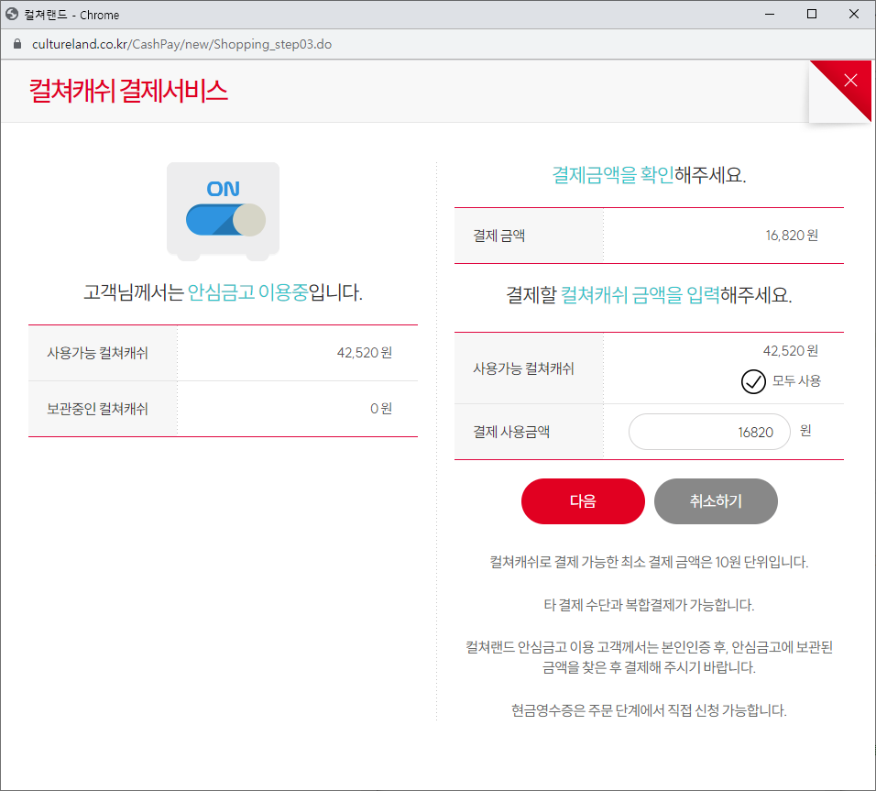The image size is (876, 791).
Task: Focus the 결제 사용금액 input field
Action: click(709, 432)
